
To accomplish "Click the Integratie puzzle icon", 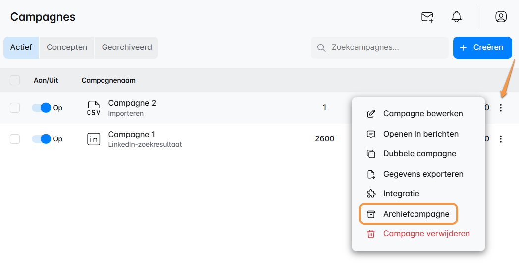I will pos(371,193).
